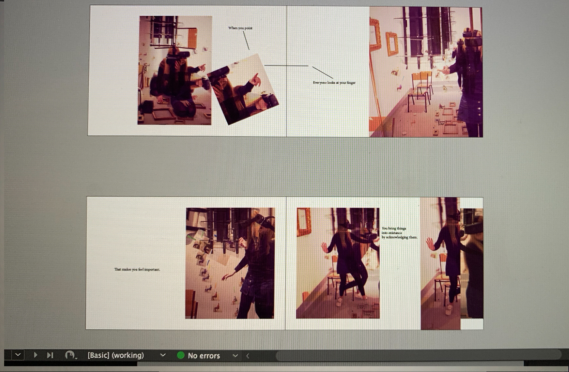Click the scroll left arrow in status bar
The image size is (569, 372).
pyautogui.click(x=248, y=356)
